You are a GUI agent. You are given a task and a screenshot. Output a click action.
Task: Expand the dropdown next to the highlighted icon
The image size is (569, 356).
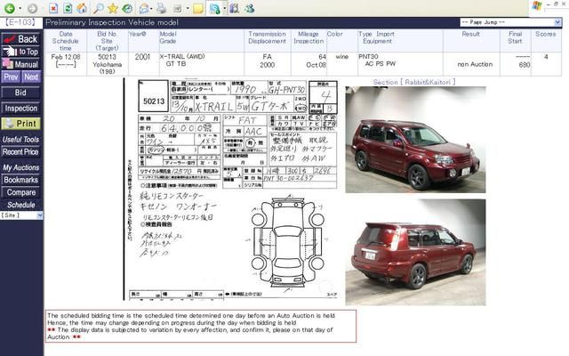(x=225, y=8)
